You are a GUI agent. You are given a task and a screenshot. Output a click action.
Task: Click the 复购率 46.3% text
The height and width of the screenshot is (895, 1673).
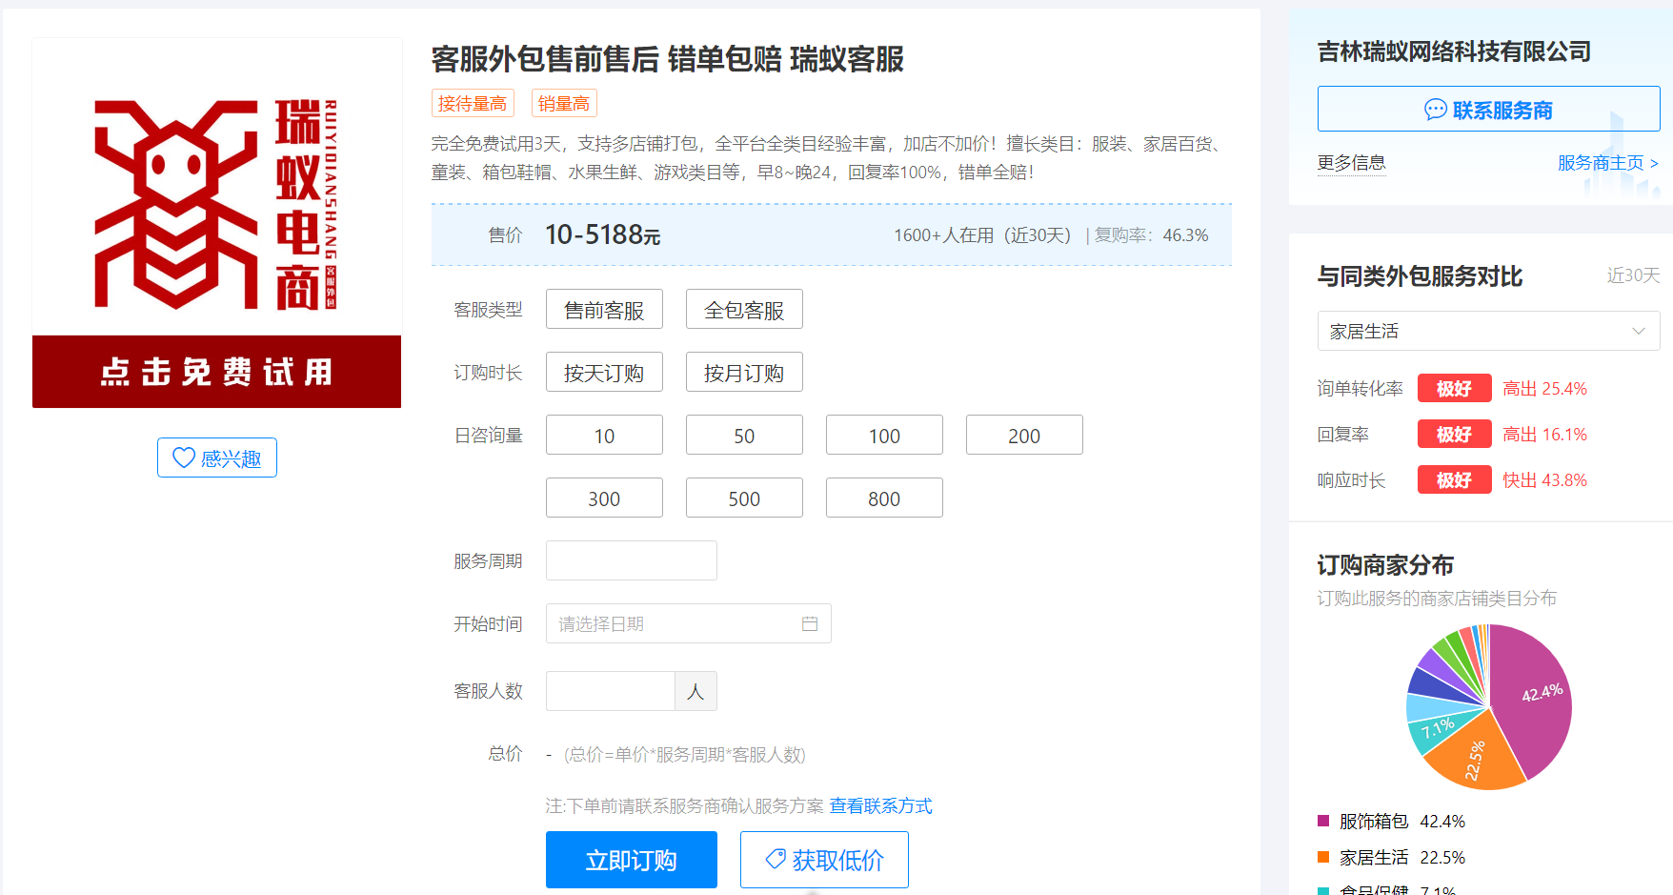click(x=1151, y=235)
